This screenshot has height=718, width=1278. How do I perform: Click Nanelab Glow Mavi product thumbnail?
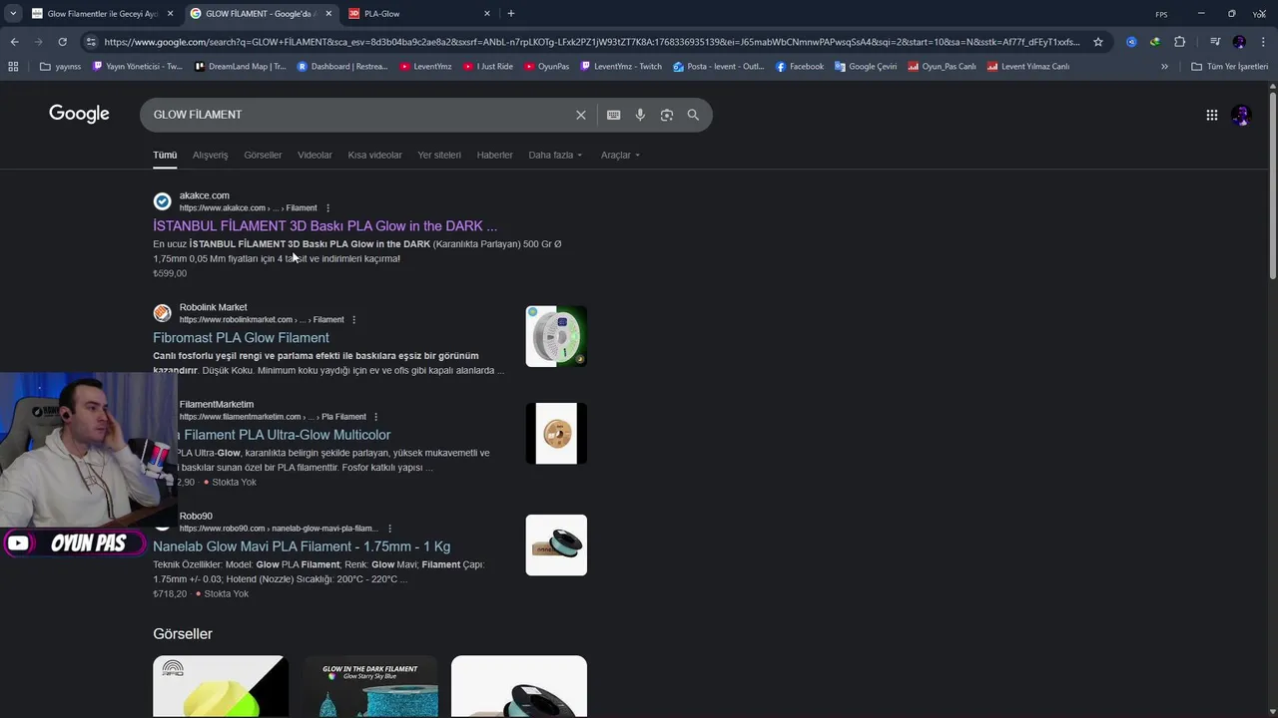pyautogui.click(x=556, y=544)
